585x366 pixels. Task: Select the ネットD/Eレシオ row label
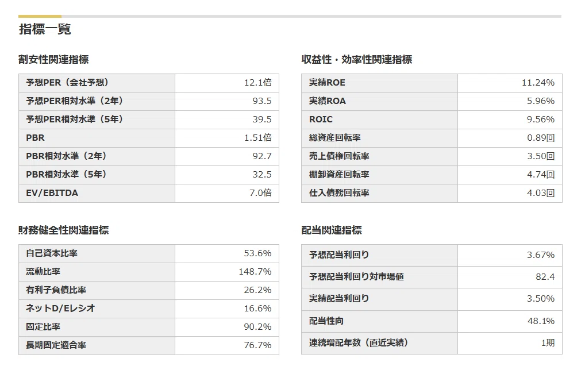click(60, 308)
